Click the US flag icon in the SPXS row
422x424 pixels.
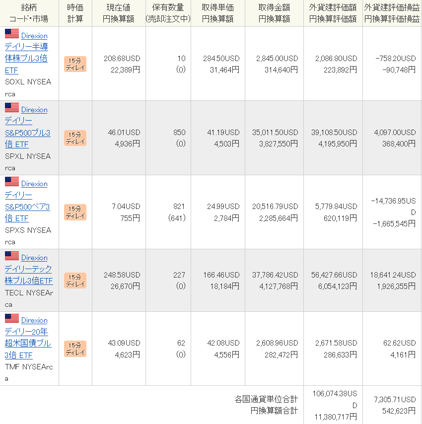[x=12, y=181]
